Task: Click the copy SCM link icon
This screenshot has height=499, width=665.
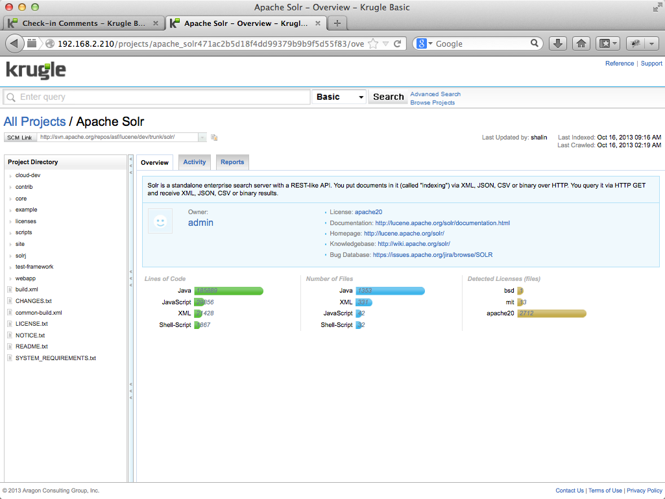Action: [214, 138]
